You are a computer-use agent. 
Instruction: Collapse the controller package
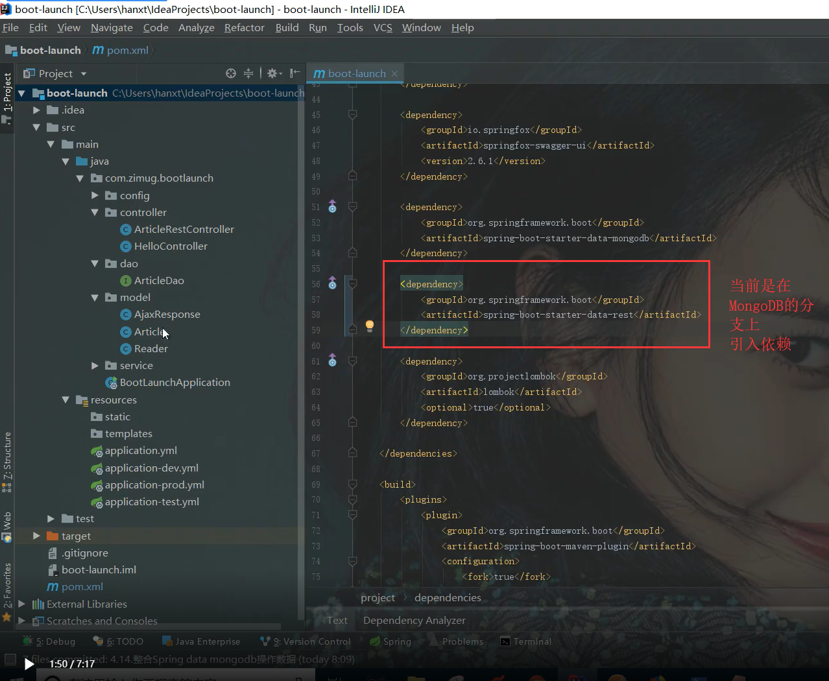(x=95, y=212)
